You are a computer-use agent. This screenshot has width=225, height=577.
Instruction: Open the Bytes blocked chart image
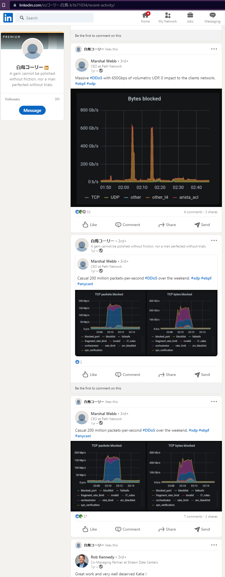coord(146,148)
